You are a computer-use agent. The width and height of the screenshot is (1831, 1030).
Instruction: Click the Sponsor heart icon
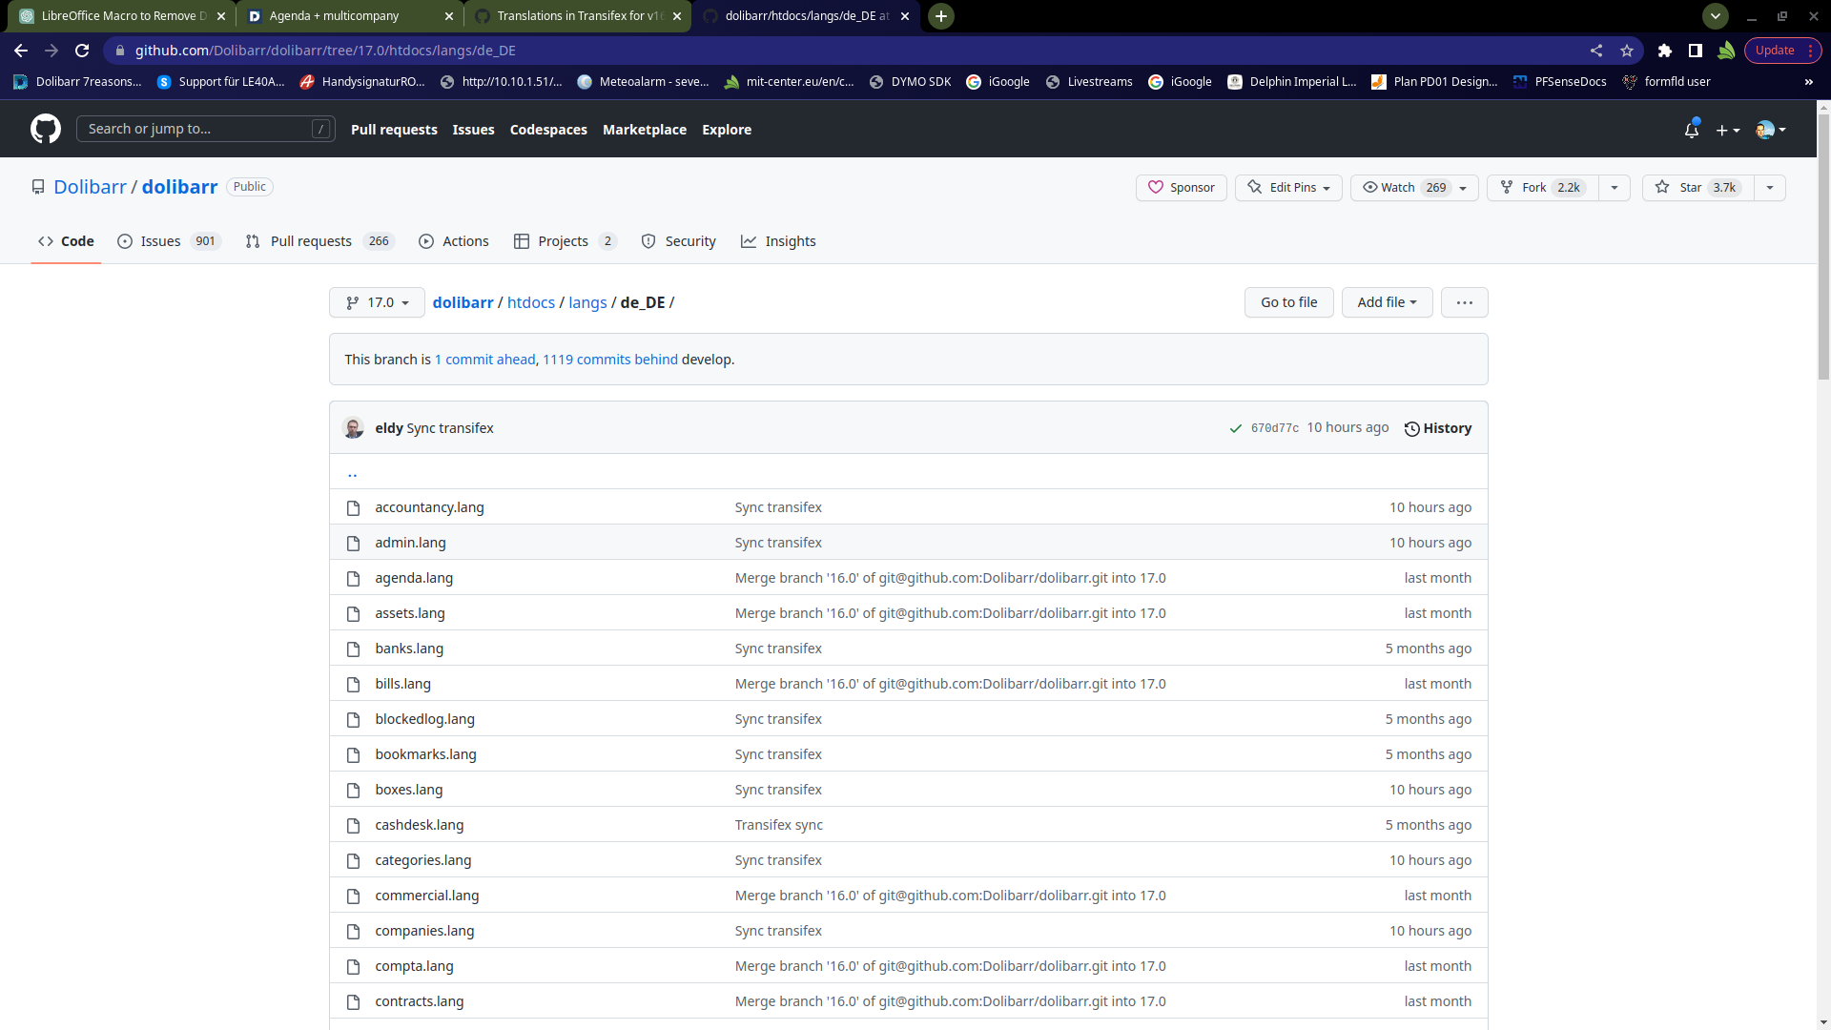click(1157, 187)
